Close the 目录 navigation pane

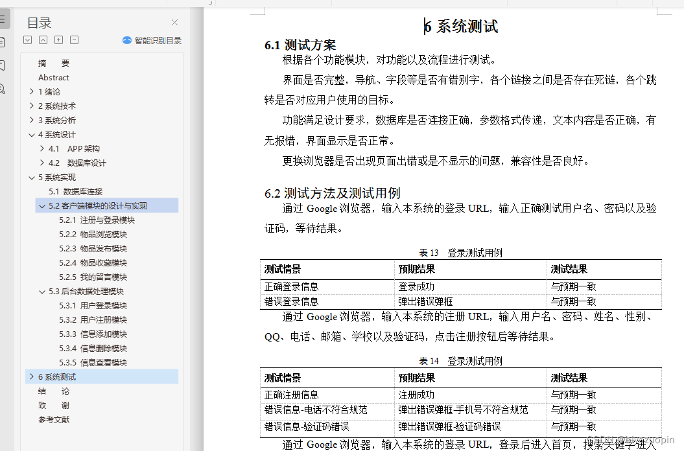[174, 22]
